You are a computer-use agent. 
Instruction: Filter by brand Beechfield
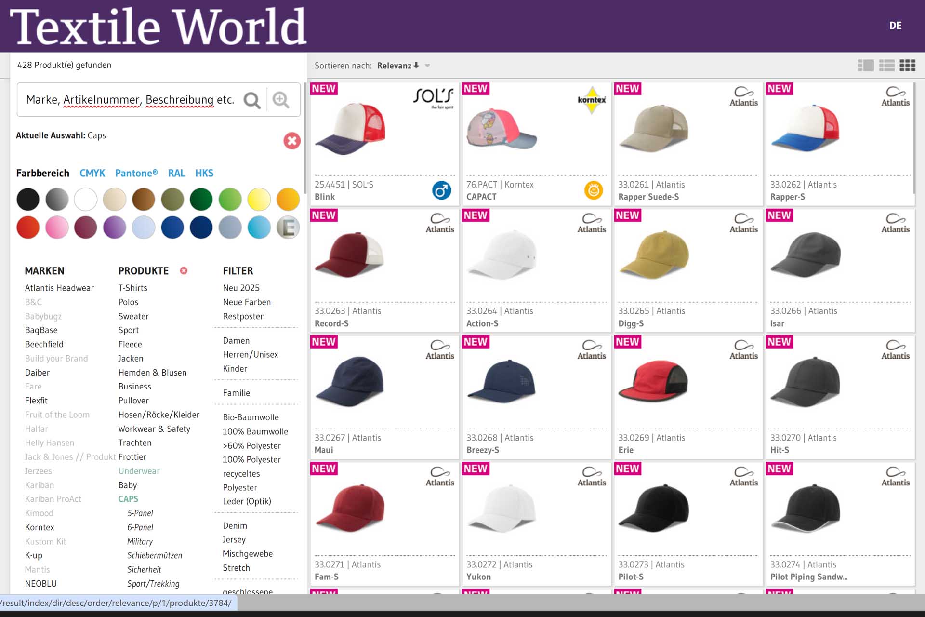(44, 344)
